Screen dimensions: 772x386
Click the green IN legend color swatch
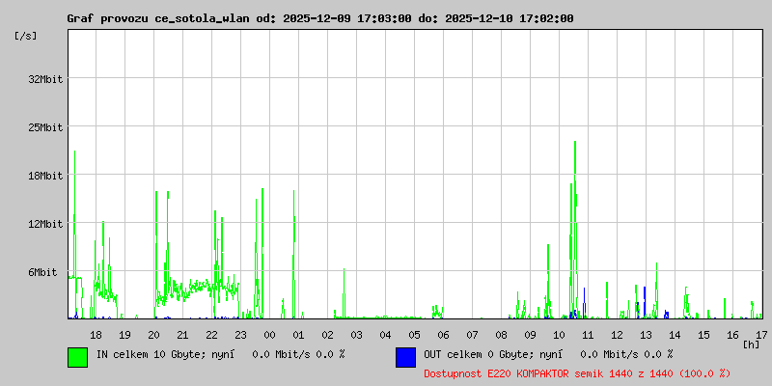click(77, 357)
